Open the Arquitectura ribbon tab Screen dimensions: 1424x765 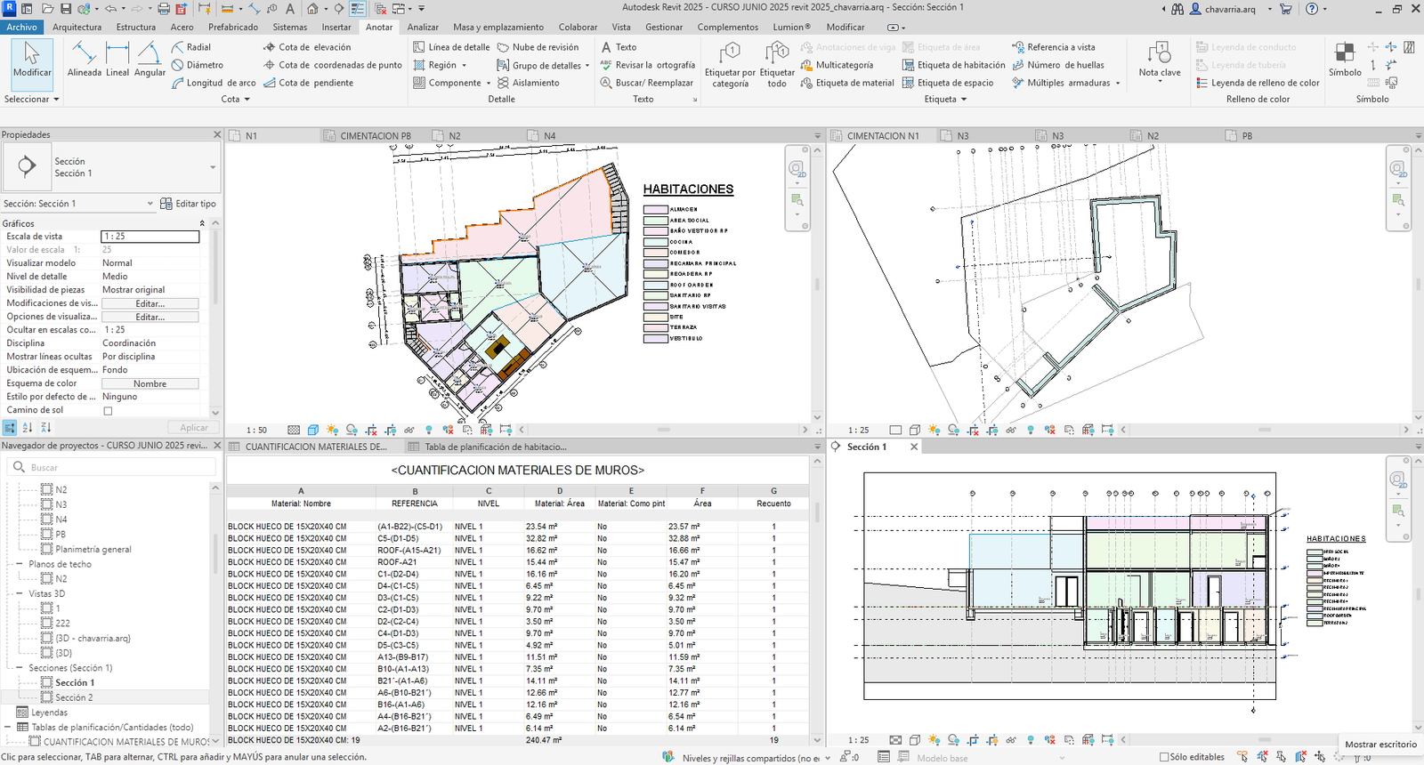click(77, 27)
